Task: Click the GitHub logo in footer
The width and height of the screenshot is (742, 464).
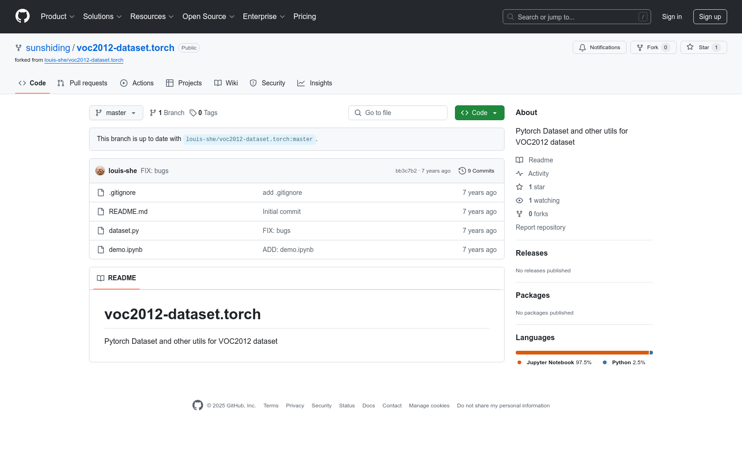Action: click(x=198, y=406)
